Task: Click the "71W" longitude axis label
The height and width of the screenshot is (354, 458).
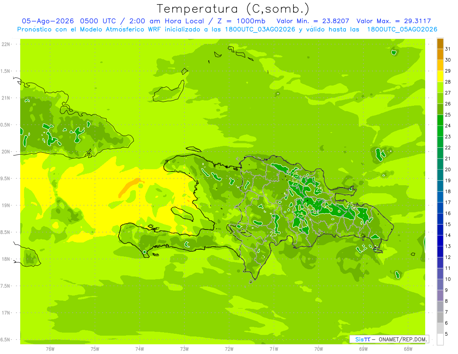Action: (x=274, y=349)
